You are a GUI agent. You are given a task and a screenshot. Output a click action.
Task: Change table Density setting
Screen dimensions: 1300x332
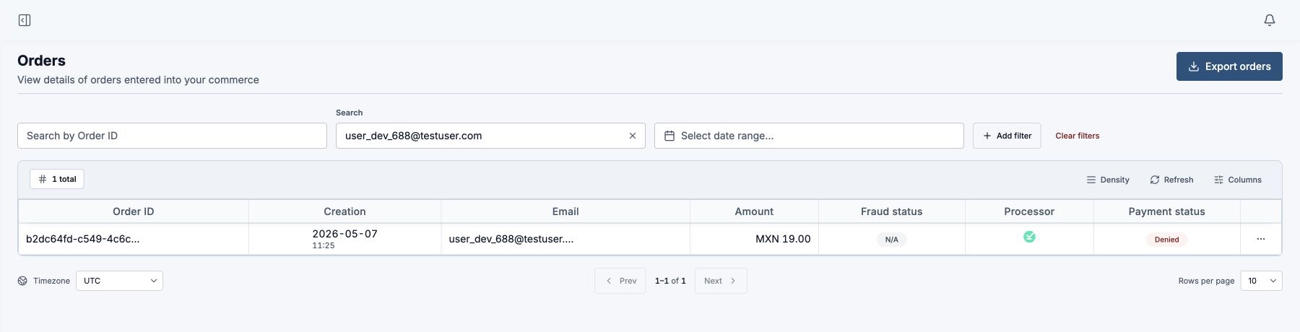(x=1108, y=180)
